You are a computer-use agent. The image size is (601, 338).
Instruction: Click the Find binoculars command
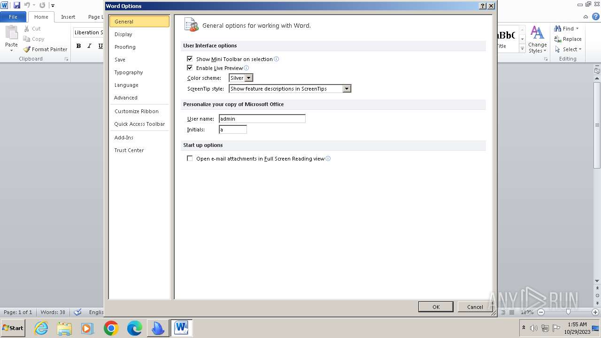click(x=566, y=29)
